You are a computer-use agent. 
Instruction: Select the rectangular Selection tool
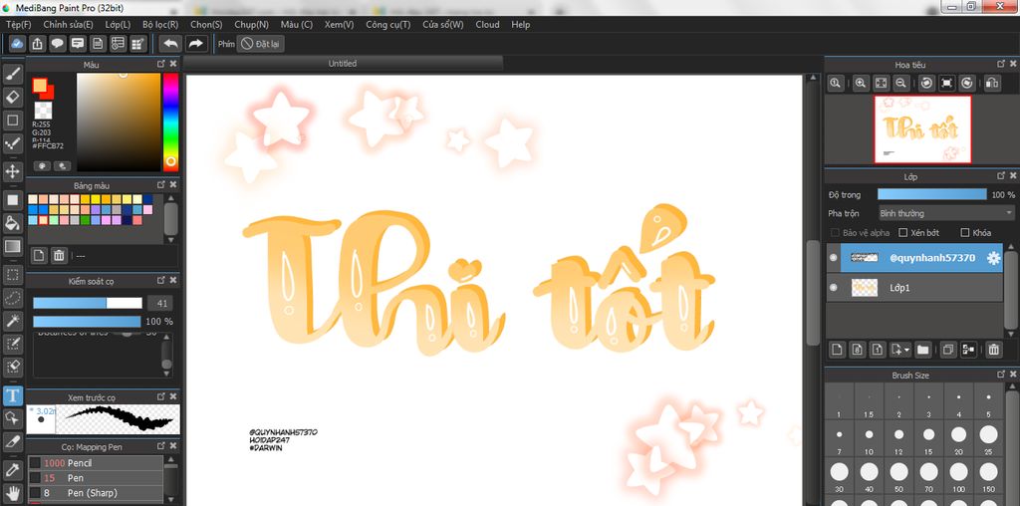(12, 275)
